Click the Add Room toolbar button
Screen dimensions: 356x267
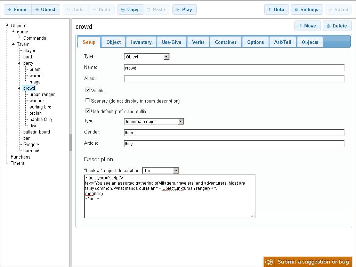tap(17, 9)
